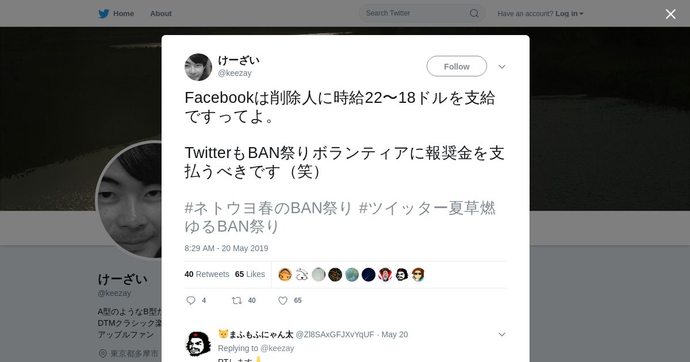Viewport: 690px width, 362px height.
Task: Click the reply speech bubble icon
Action: click(191, 301)
